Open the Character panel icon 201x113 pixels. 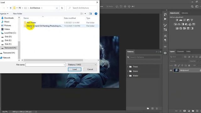[165, 36]
